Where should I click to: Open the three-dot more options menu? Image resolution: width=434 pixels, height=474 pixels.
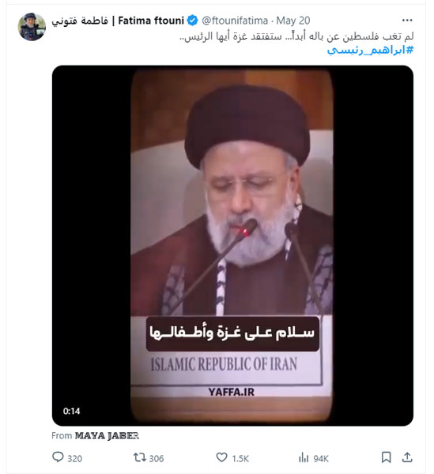pyautogui.click(x=407, y=21)
